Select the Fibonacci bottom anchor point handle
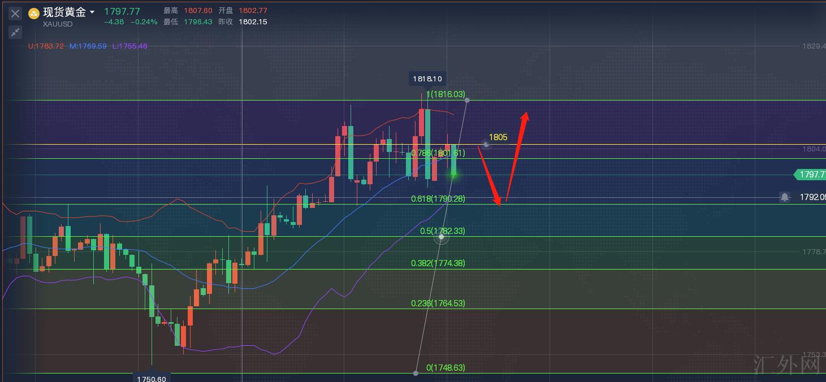The width and height of the screenshot is (826, 382). point(416,373)
